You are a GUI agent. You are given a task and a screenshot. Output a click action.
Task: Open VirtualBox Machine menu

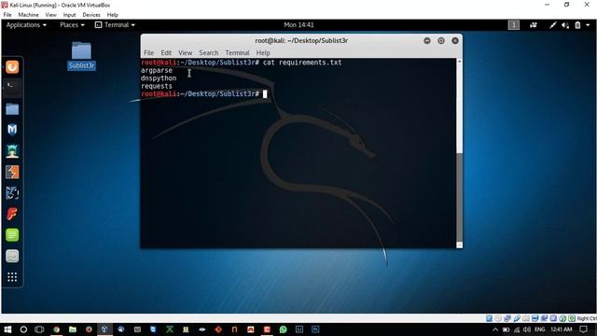click(29, 15)
